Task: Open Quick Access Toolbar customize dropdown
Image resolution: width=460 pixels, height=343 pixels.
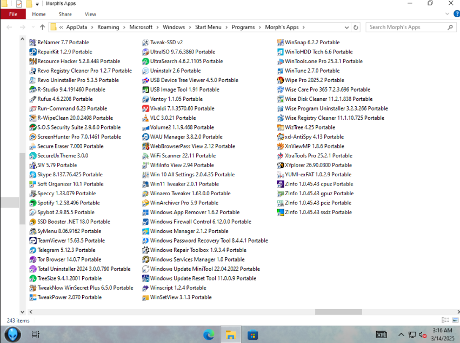Action: (37, 4)
